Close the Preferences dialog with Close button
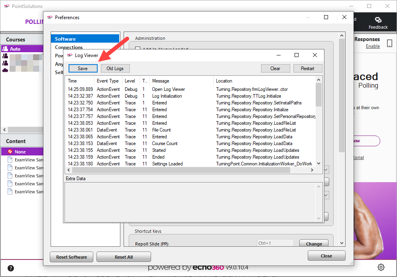Viewport: 397px width, 277px height. [x=326, y=256]
